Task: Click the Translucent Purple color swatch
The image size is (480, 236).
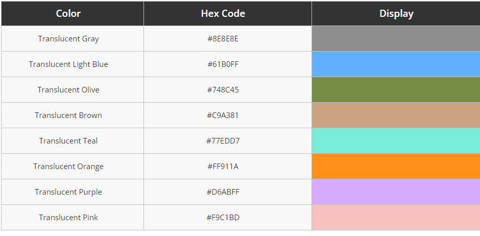Action: tap(396, 192)
